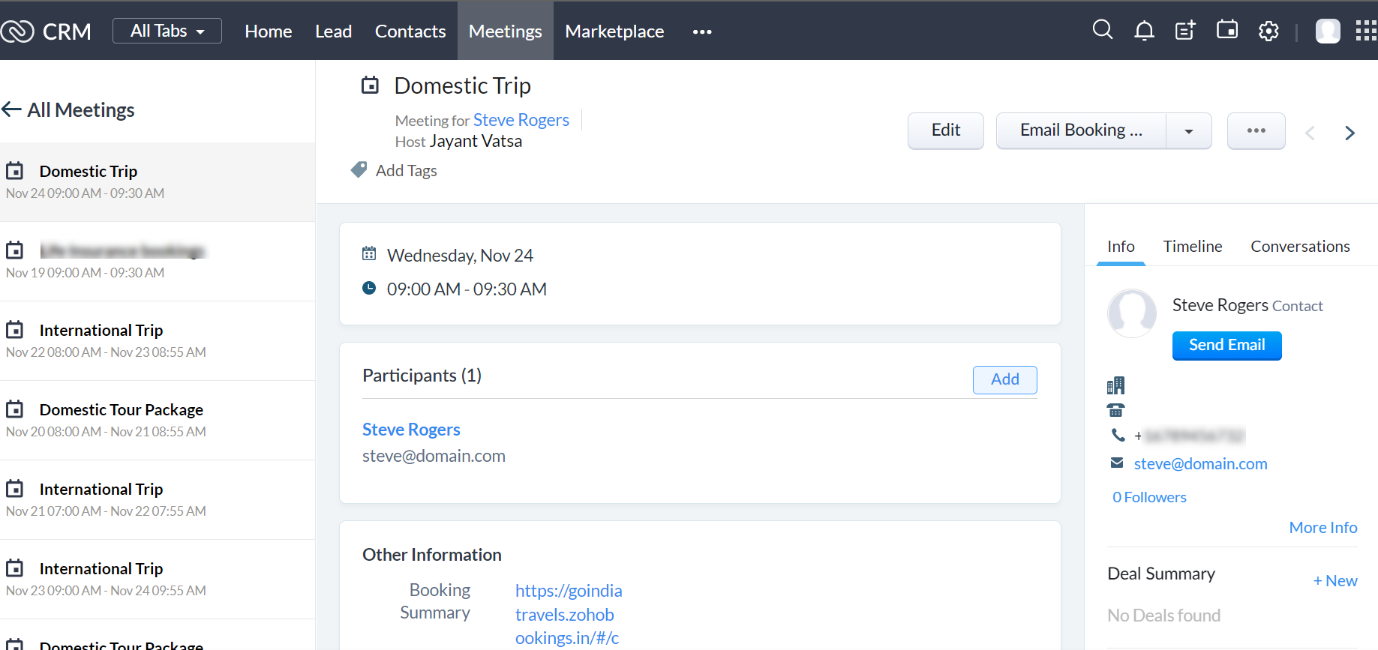Open the search magnifier icon
The image size is (1378, 650).
pyautogui.click(x=1102, y=30)
